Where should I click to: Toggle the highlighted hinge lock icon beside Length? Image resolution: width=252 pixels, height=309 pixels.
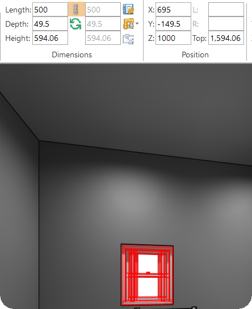(77, 9)
